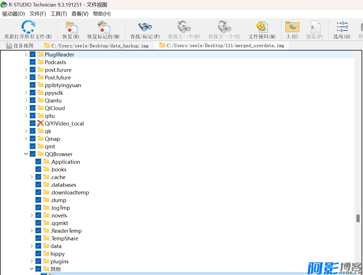Viewport: 363px width, 275px height.
Task: Select the Post.future folder row
Action: 58,77
